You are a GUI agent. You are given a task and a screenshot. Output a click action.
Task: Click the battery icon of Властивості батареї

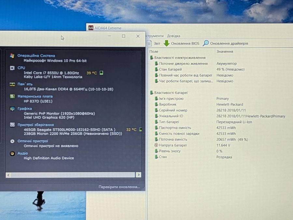tap(151, 93)
